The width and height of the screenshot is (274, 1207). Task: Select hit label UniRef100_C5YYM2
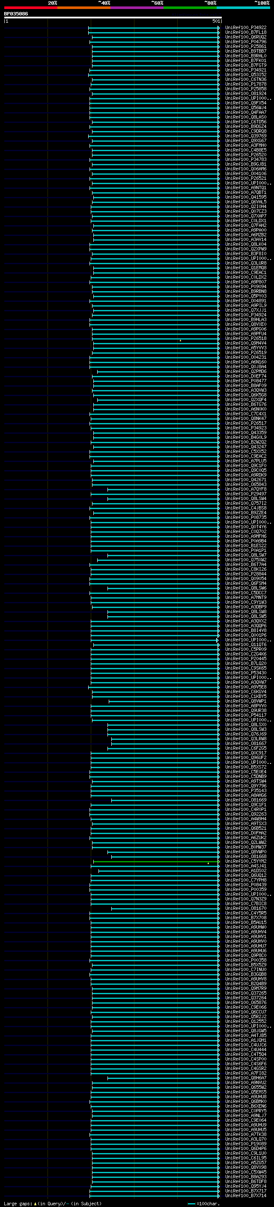[246, 861]
